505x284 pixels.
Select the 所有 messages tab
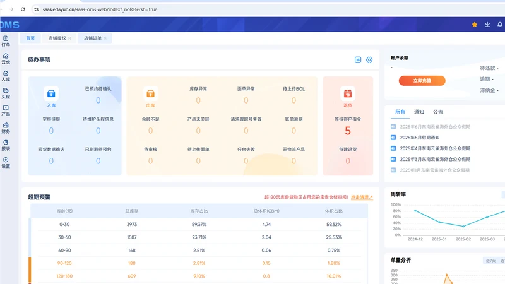[x=400, y=112]
